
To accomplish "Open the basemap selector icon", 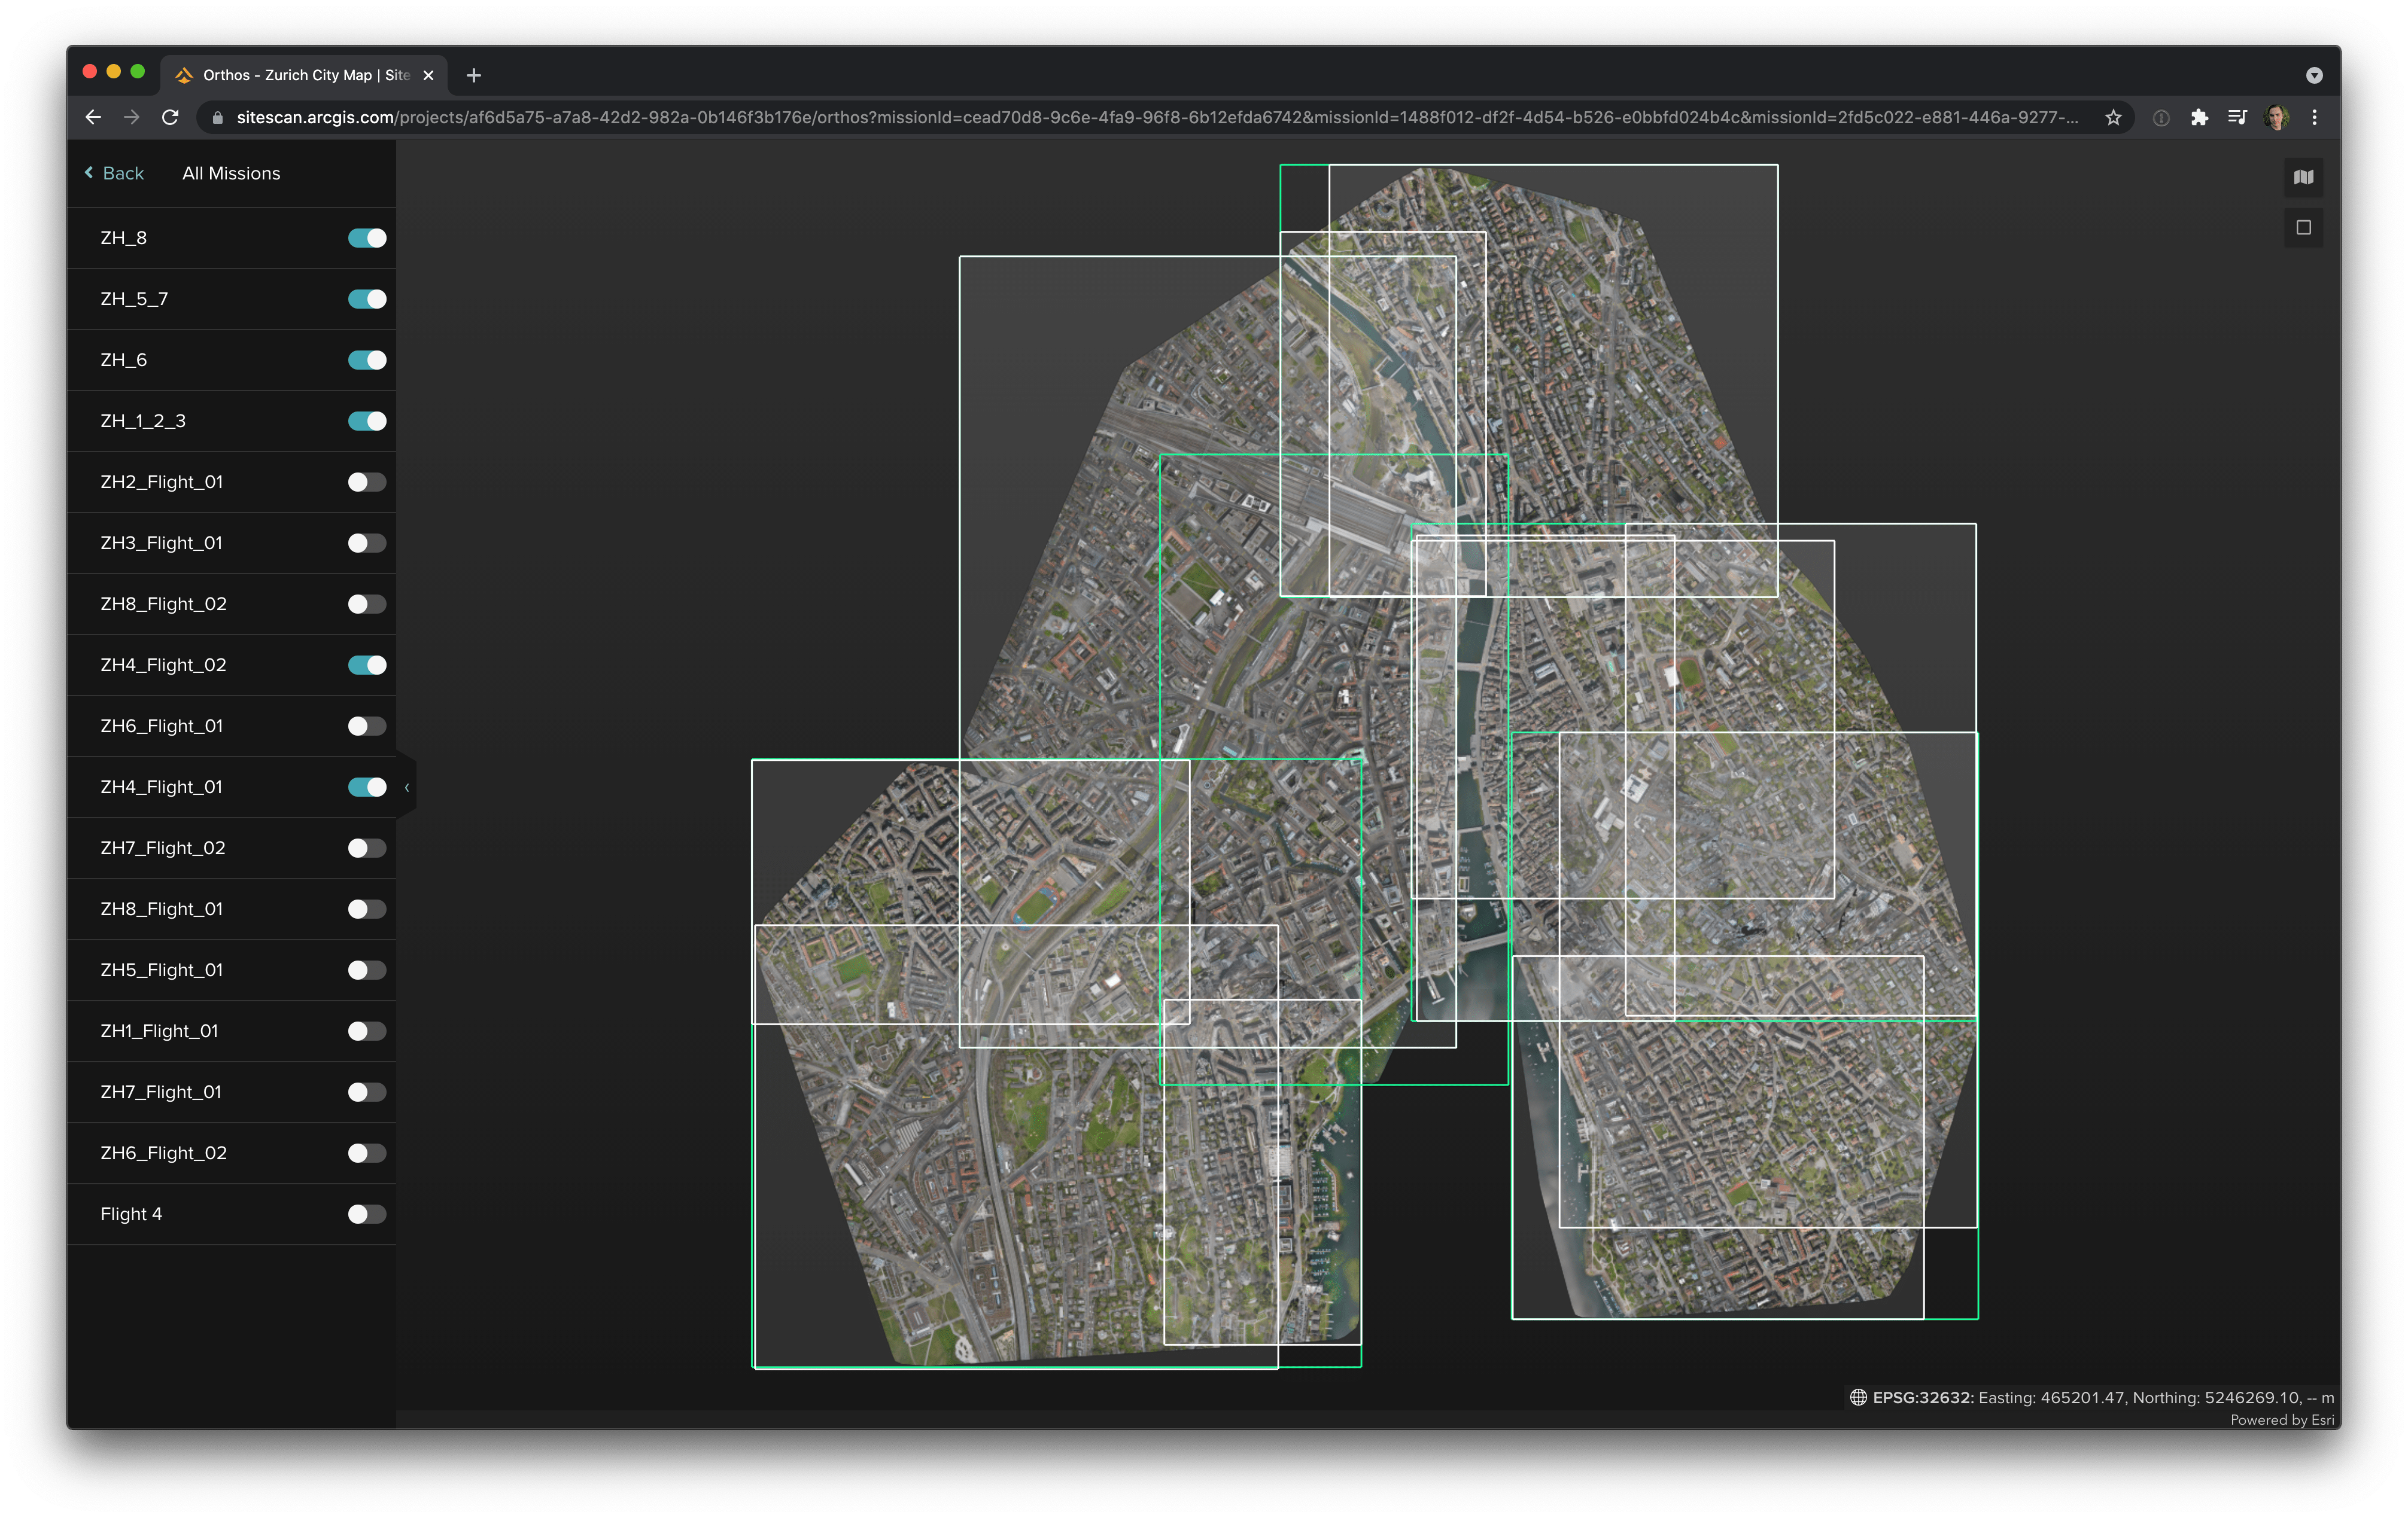I will 2303,177.
